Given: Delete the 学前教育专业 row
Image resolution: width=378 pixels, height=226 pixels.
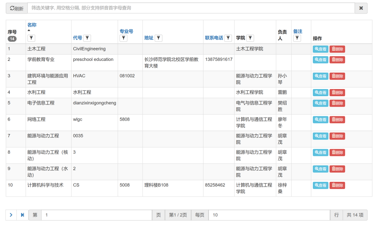Looking at the screenshot, I should pos(337,60).
